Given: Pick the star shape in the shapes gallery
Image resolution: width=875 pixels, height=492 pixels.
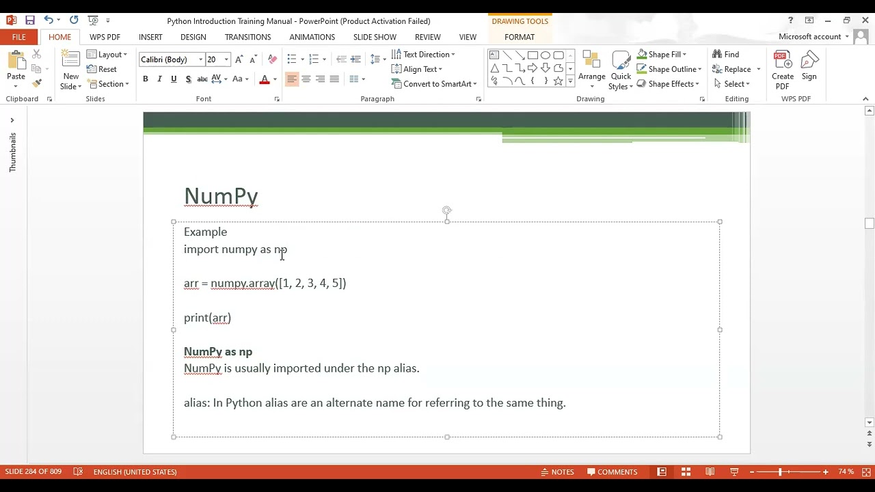Looking at the screenshot, I should (x=558, y=81).
